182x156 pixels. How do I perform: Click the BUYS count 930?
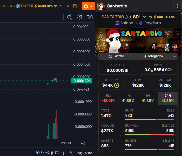point(128,115)
